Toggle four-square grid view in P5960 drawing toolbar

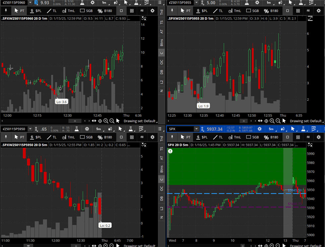pyautogui.click(x=132, y=11)
